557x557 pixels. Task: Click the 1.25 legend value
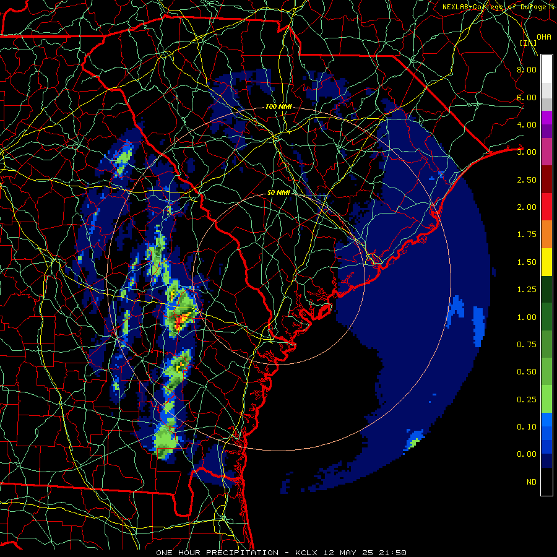(527, 290)
